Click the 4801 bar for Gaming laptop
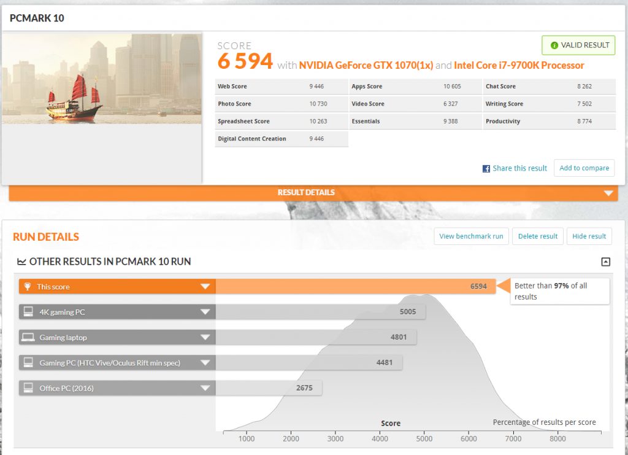 click(x=316, y=337)
